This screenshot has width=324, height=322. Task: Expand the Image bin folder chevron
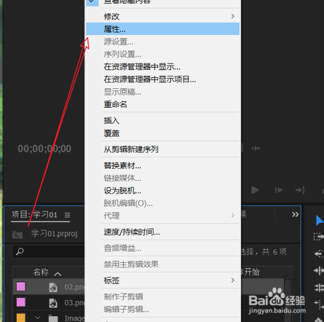click(38, 317)
